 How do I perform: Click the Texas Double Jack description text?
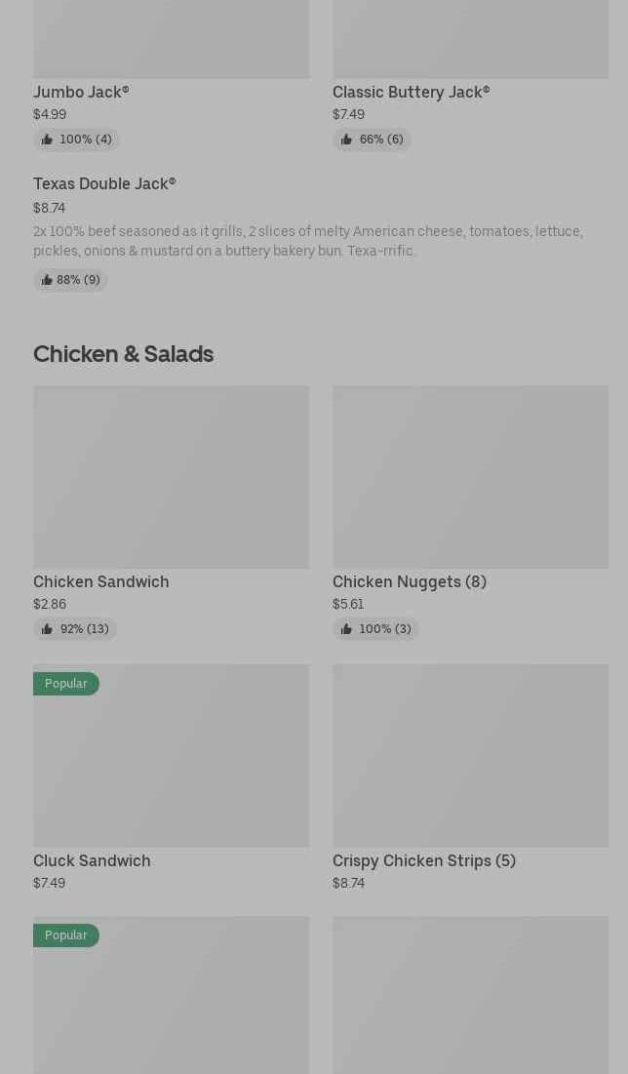point(307,241)
